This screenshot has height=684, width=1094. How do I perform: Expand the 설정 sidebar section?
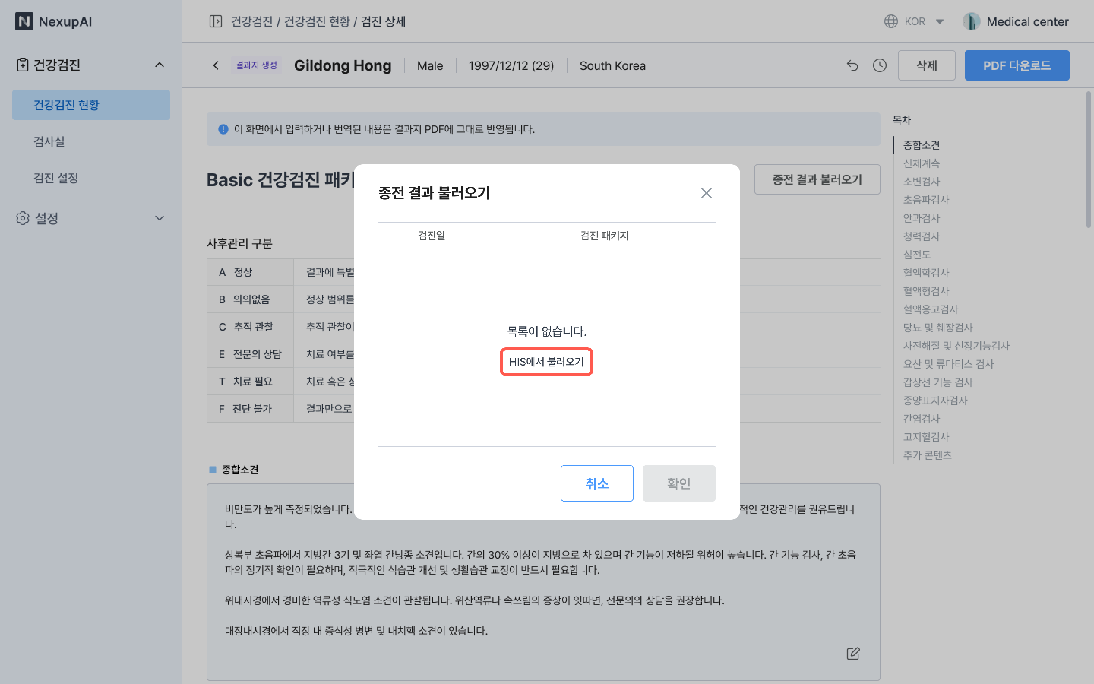click(x=159, y=218)
